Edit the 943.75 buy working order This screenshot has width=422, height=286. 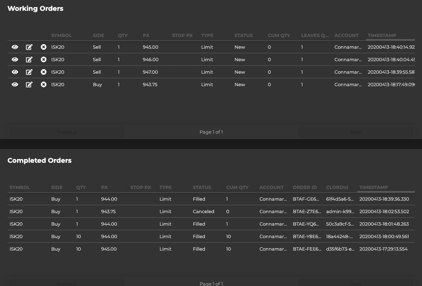[x=29, y=85]
